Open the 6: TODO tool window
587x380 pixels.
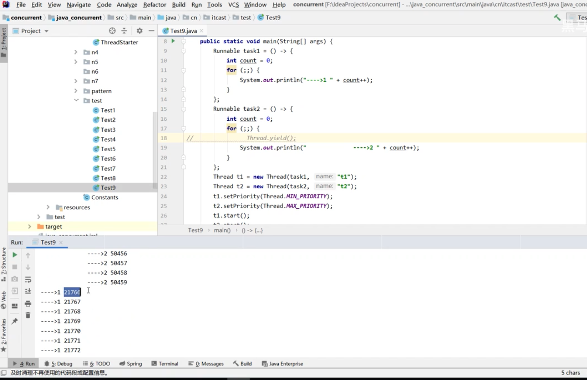[x=96, y=364]
